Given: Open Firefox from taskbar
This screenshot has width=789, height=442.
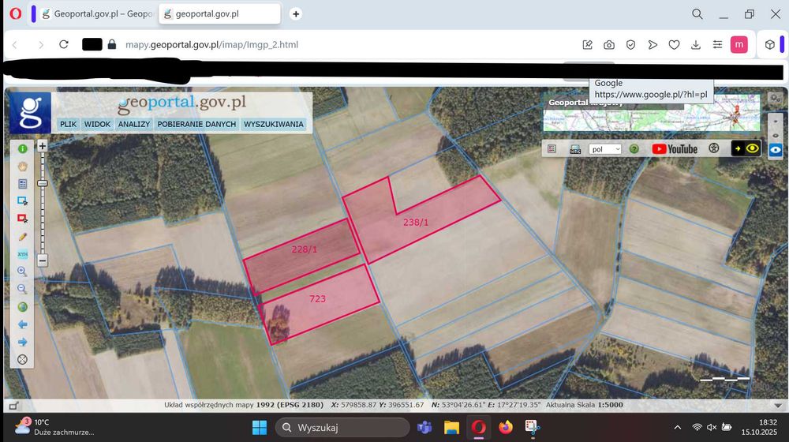Looking at the screenshot, I should (x=506, y=428).
